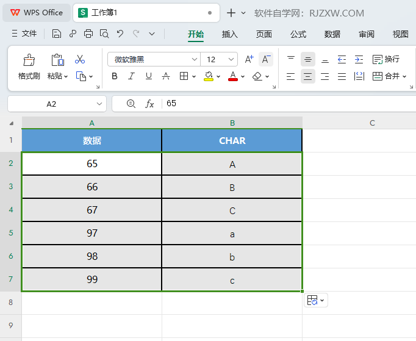Click the Borders grid icon
This screenshot has height=341, width=416.
click(x=184, y=76)
